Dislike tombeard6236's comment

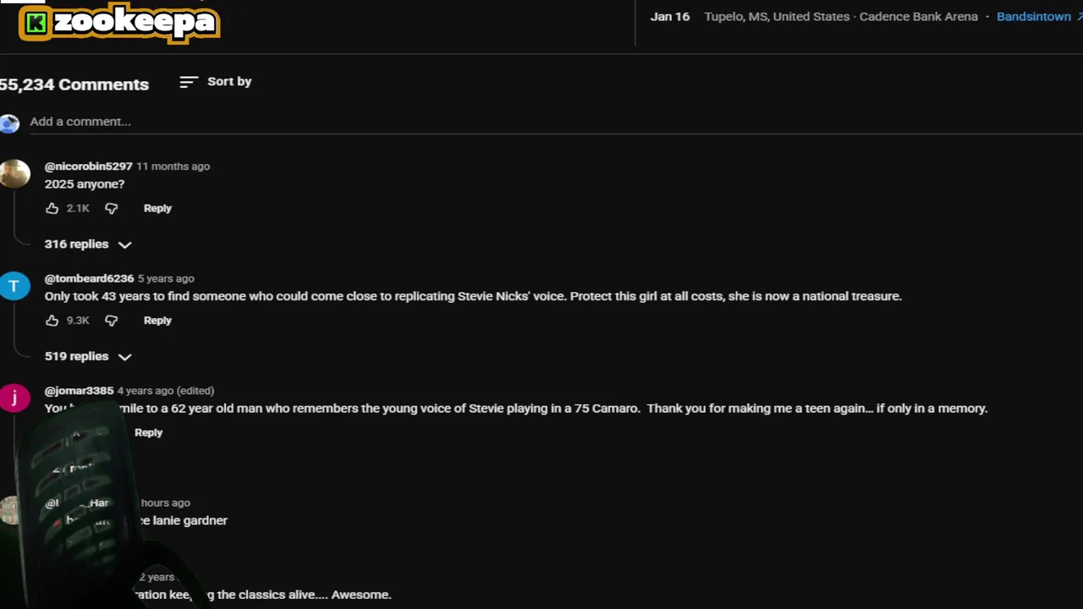(111, 321)
